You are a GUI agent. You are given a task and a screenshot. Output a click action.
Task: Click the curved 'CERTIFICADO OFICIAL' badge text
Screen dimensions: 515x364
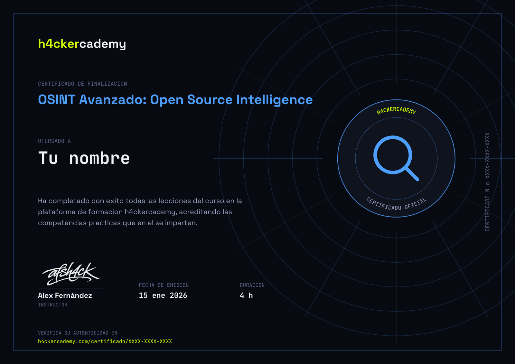pyautogui.click(x=396, y=204)
